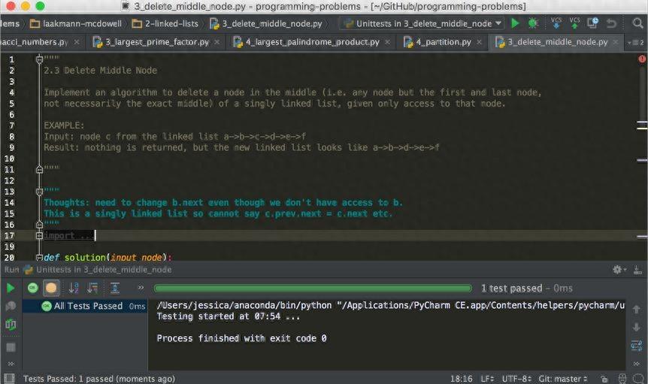Screen dimensions: 648x384
Task: Hide the Run tool window
Action: click(x=637, y=269)
